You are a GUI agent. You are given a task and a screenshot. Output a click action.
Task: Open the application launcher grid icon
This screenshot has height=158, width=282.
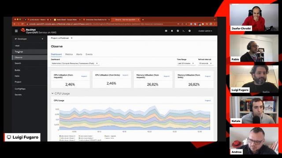tap(166, 31)
